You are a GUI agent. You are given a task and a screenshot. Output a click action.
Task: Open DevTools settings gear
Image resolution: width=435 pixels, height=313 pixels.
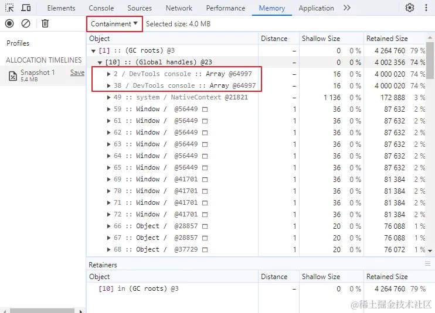point(409,8)
